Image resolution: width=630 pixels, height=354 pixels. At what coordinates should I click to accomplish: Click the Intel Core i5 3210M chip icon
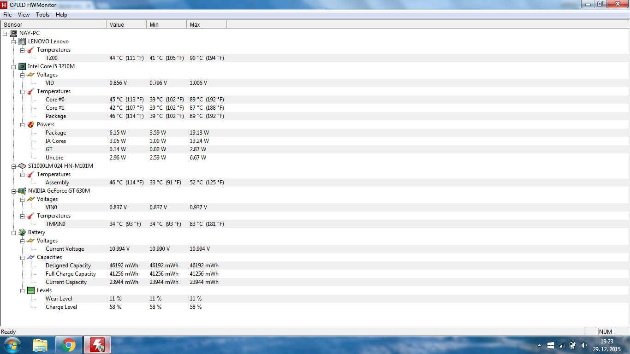pos(22,66)
